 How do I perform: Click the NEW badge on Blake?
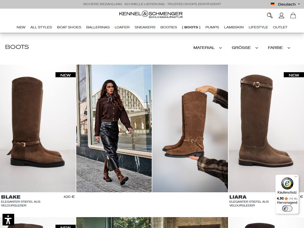click(x=66, y=75)
